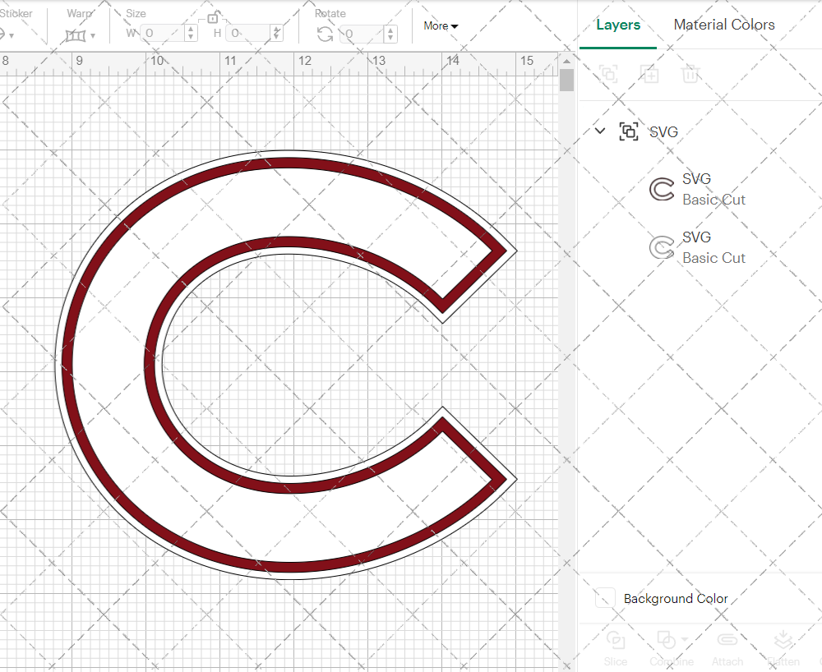Click the Flatten button

(x=783, y=648)
